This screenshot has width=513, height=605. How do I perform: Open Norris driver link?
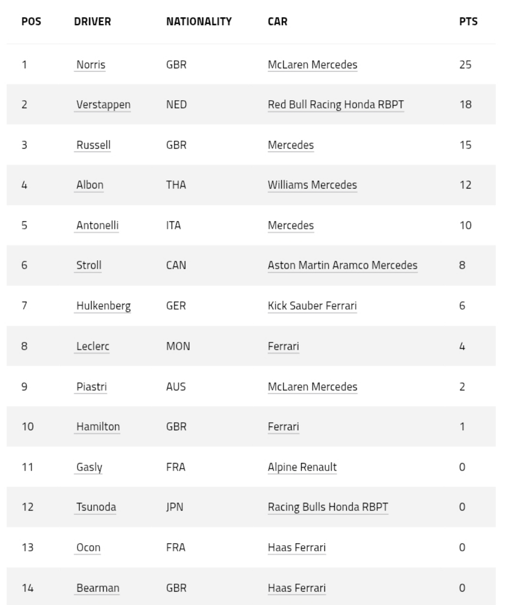(91, 65)
